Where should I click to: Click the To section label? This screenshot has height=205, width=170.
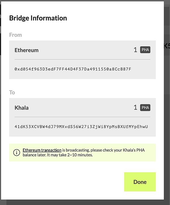[12, 92]
